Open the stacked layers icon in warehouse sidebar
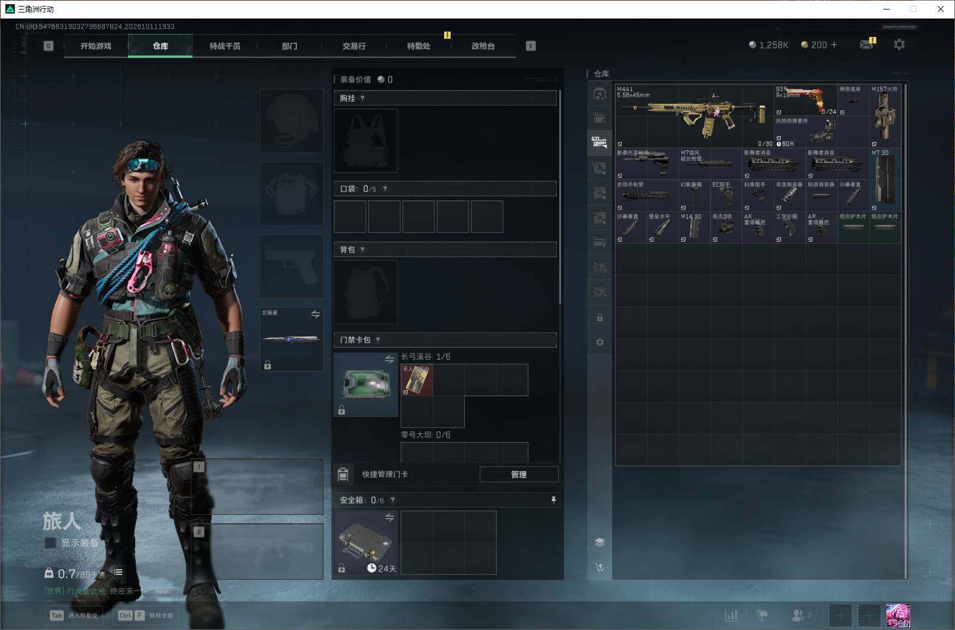Image resolution: width=955 pixels, height=630 pixels. click(x=600, y=542)
